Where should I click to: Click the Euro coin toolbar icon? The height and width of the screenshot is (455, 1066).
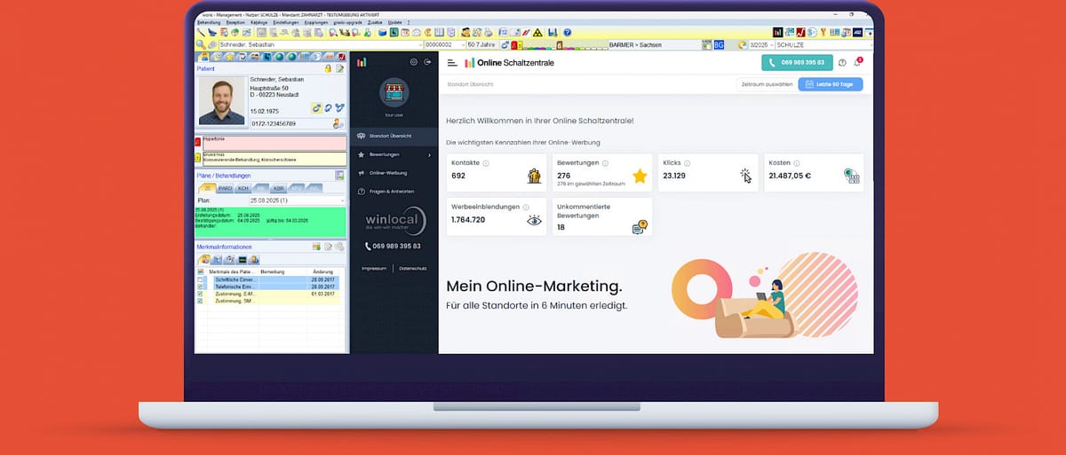click(x=427, y=32)
